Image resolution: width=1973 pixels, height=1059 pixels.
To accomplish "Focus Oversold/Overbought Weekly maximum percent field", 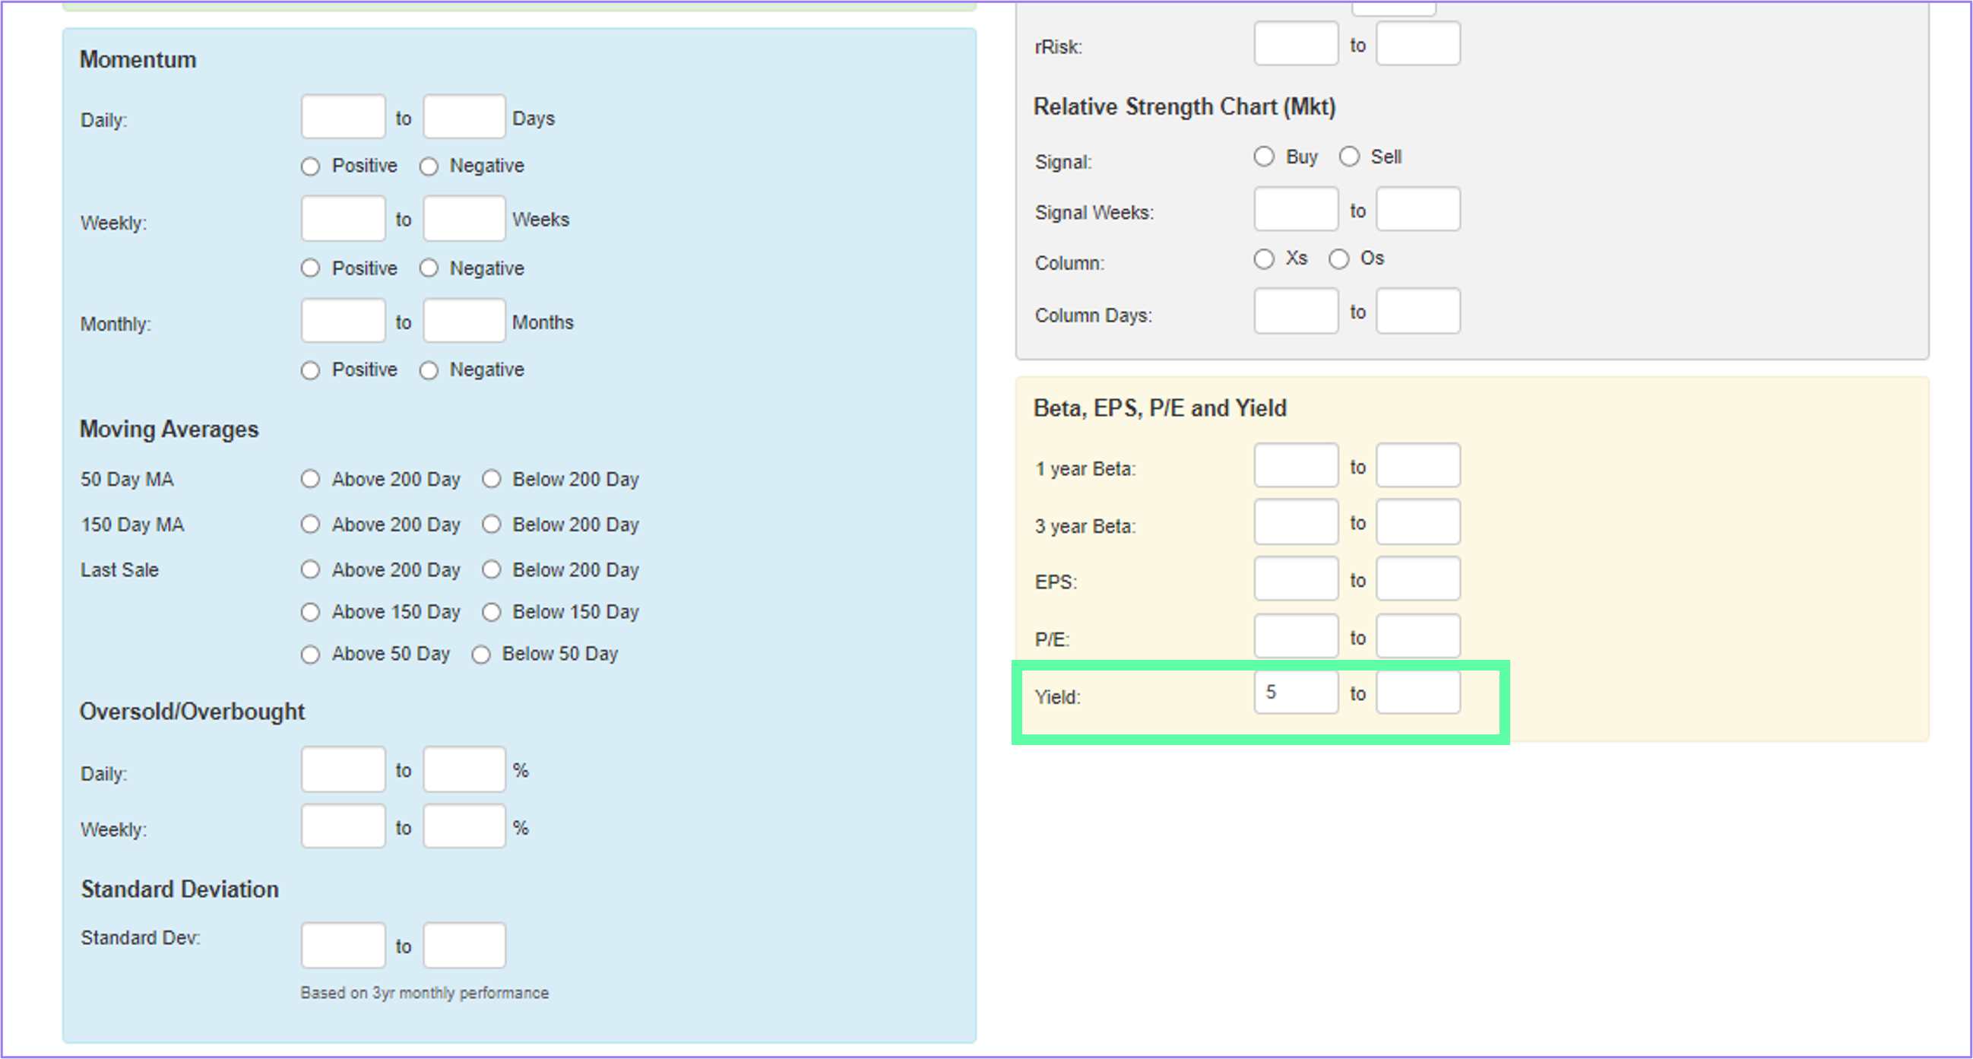I will [464, 826].
